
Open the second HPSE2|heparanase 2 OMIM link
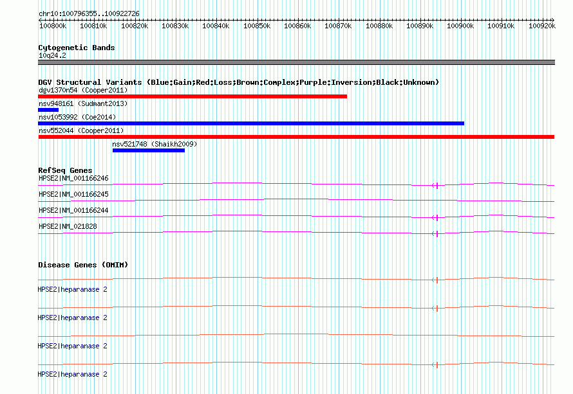pyautogui.click(x=72, y=318)
